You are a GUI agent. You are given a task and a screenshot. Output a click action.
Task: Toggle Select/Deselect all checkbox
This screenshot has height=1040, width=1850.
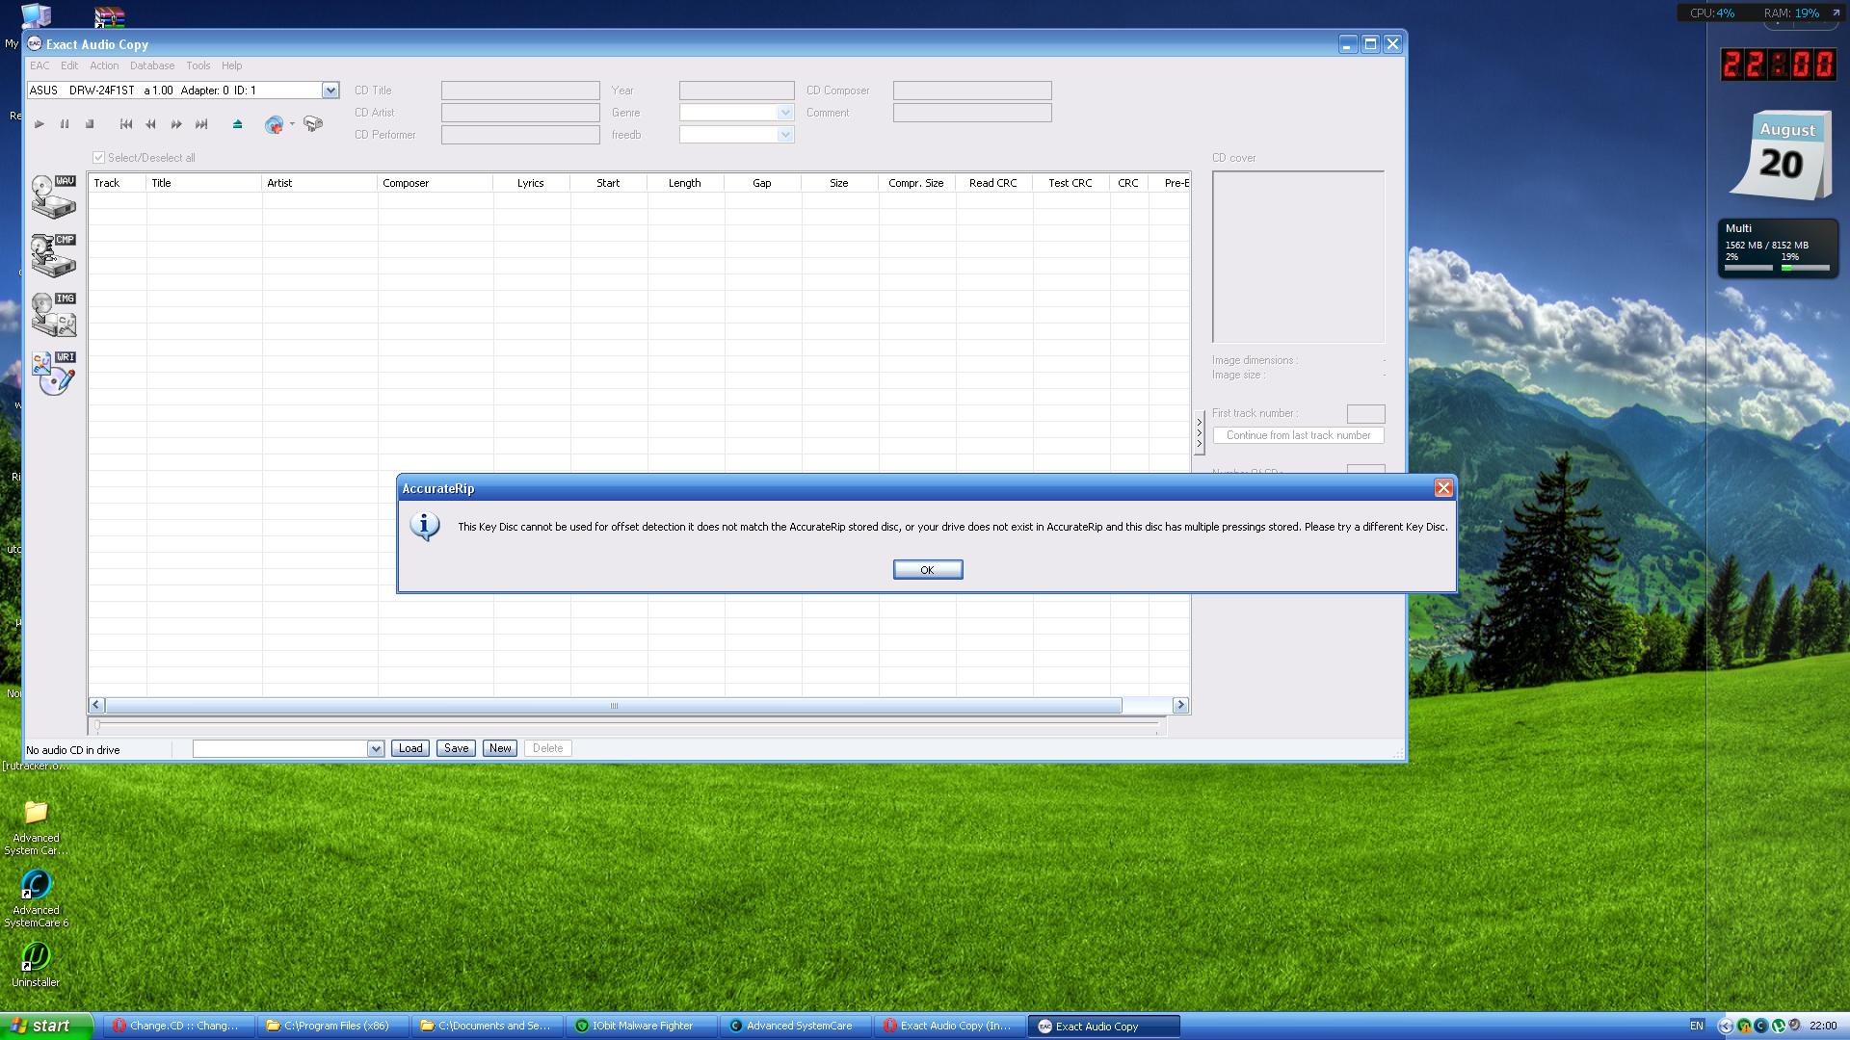pos(98,157)
